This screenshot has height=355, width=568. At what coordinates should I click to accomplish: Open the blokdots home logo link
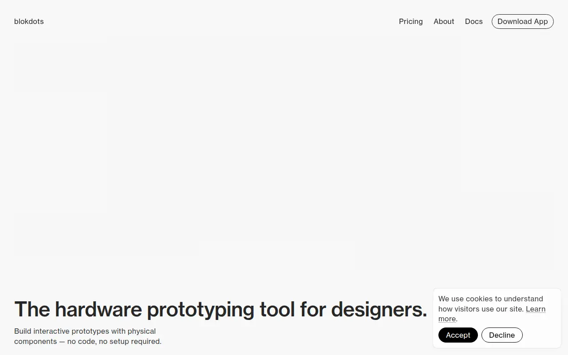pos(29,21)
